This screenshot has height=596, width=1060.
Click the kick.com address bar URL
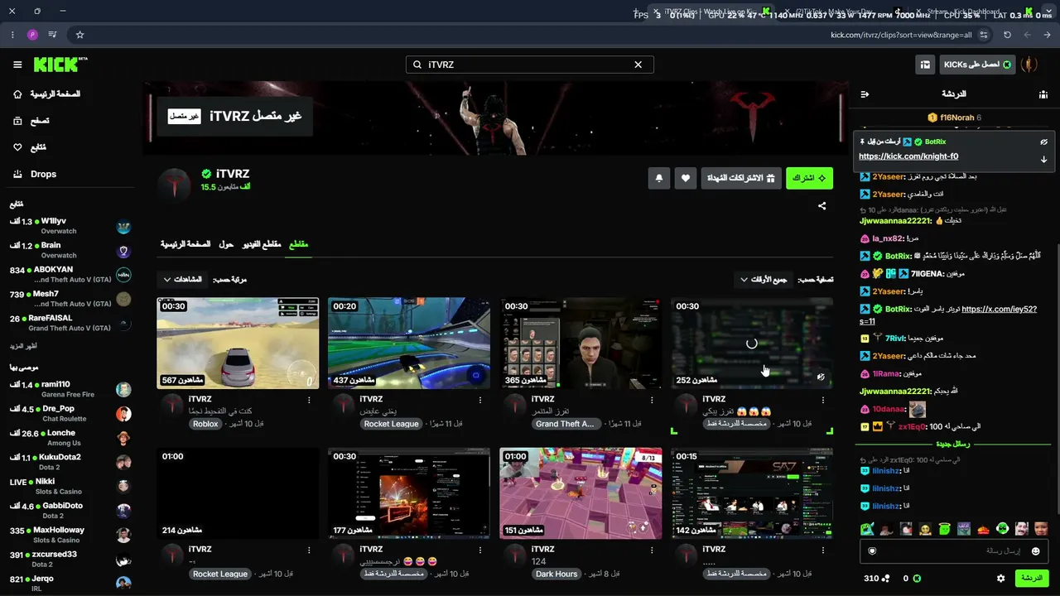coord(901,35)
